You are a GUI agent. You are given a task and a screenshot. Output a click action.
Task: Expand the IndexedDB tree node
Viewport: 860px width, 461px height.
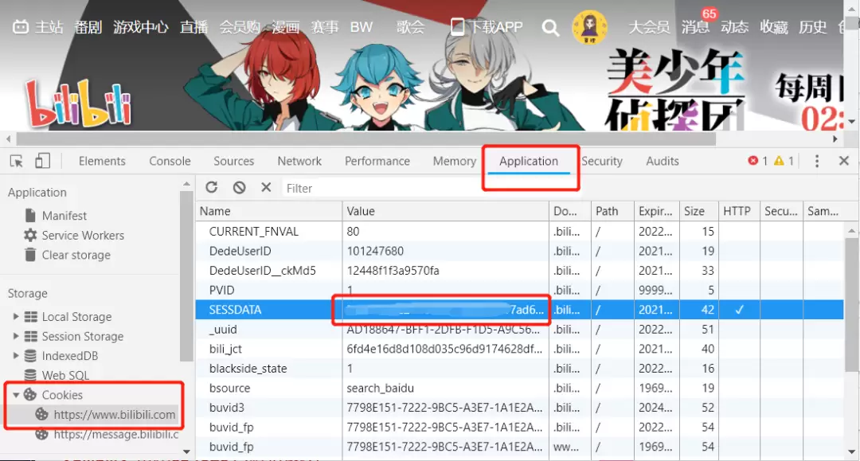(16, 356)
